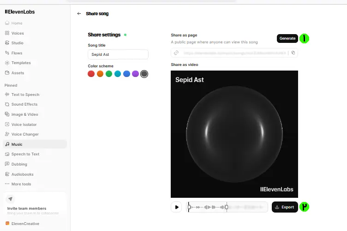Click the ElevenLabs logo in sidebar
Image resolution: width=347 pixels, height=231 pixels.
20,12
